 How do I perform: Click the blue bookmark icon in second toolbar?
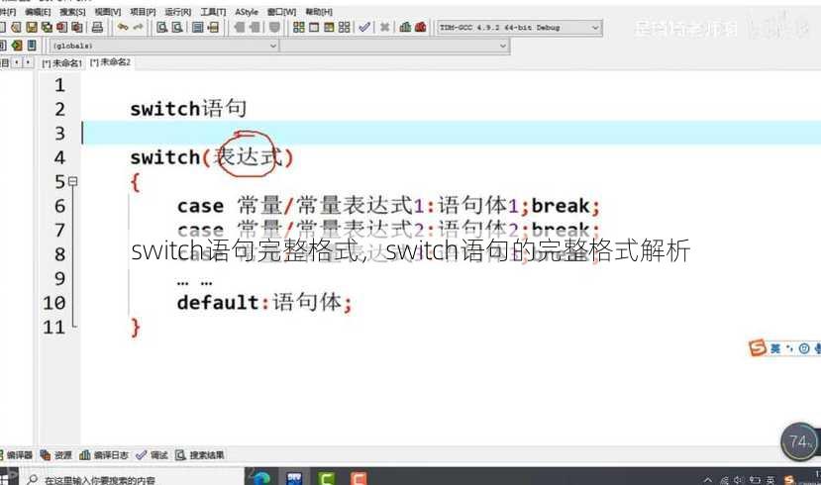click(32, 46)
